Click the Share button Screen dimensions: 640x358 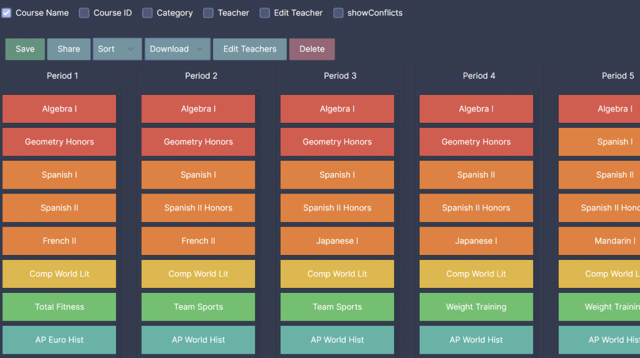pos(68,49)
